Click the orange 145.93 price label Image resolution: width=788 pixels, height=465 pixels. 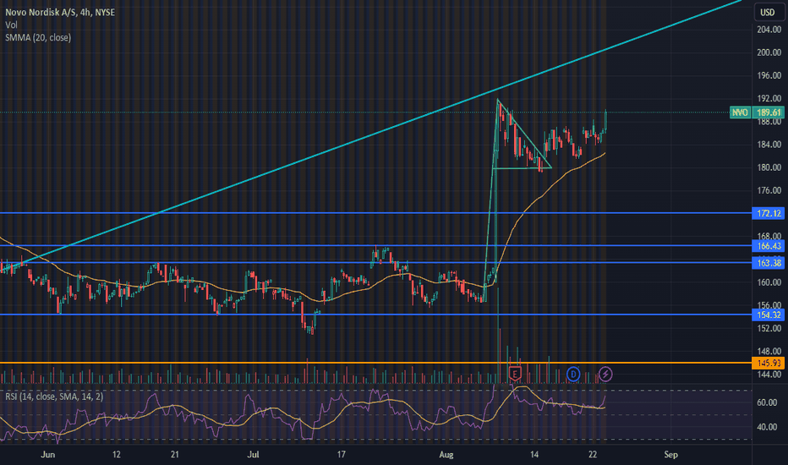point(769,363)
